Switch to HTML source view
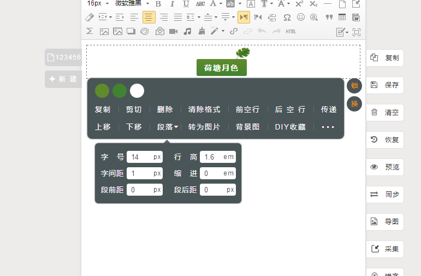 point(291,32)
